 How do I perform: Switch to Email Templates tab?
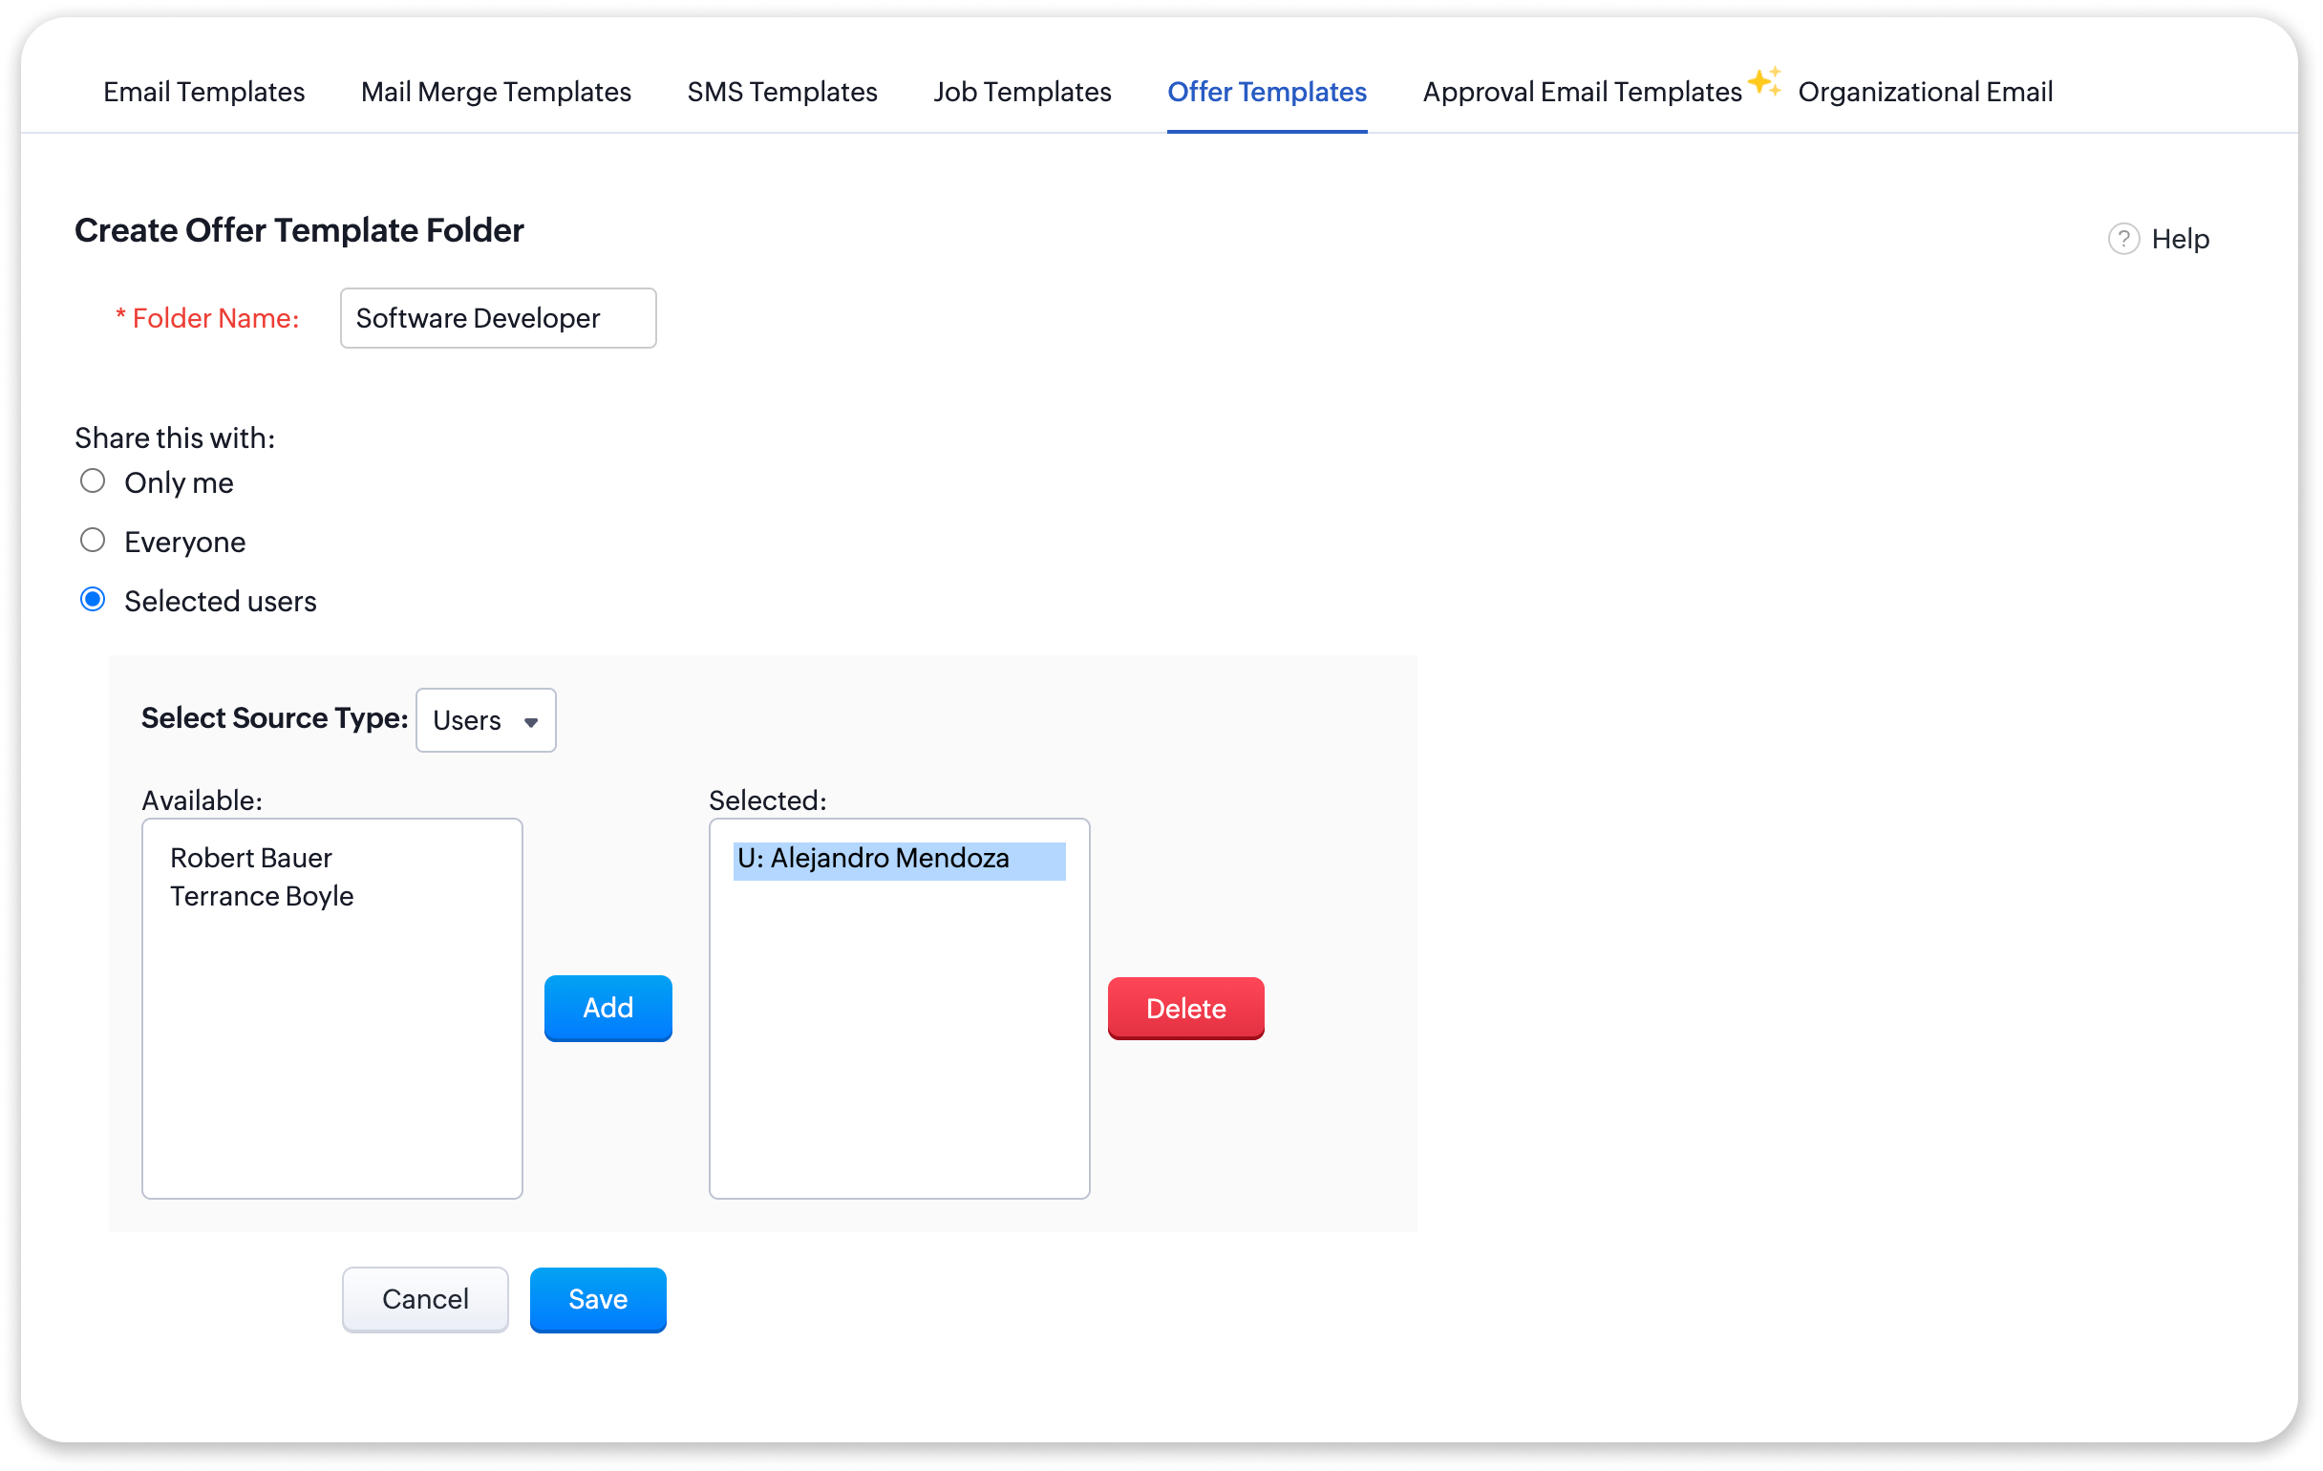tap(203, 92)
